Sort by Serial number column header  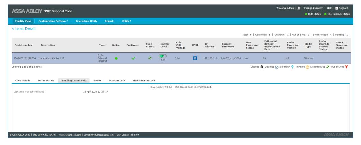tap(24, 45)
